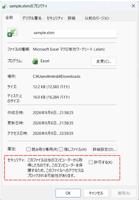Click the Excel file icon in title bar
139x200 pixels.
[x=5, y=6]
